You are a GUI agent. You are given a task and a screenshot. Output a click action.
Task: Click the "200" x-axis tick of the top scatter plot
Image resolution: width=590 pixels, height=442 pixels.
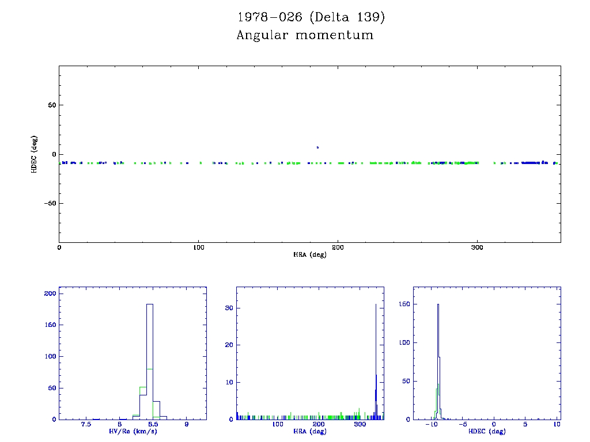point(338,247)
